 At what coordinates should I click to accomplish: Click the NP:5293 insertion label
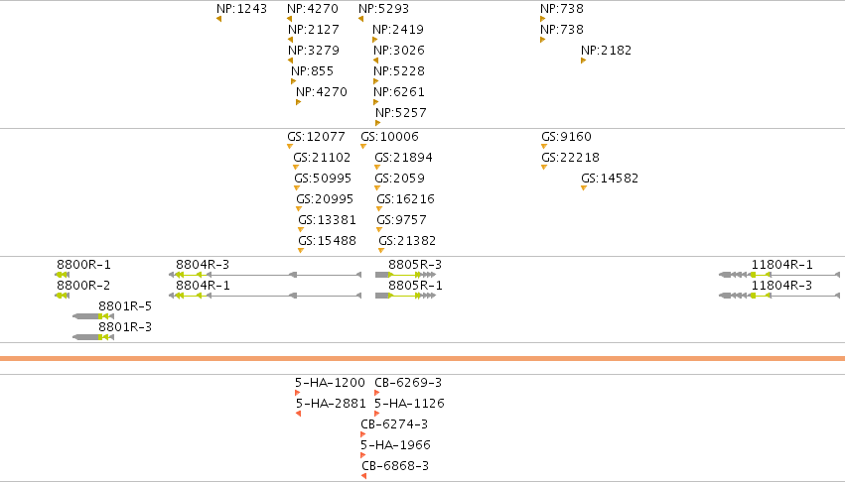(x=383, y=9)
